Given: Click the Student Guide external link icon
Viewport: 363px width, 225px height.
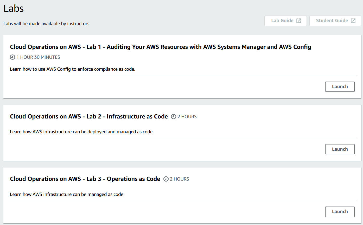Looking at the screenshot, I should point(353,21).
